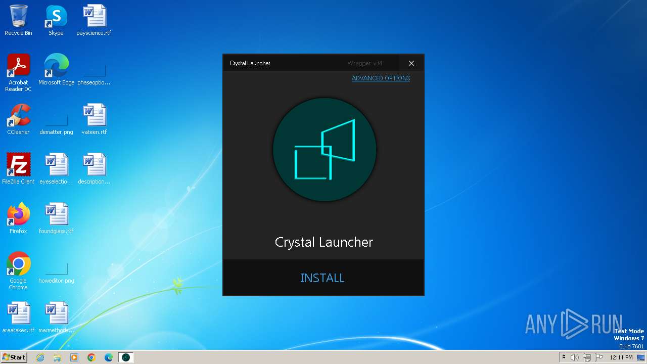Show hidden system tray icons
The width and height of the screenshot is (647, 364).
(564, 357)
